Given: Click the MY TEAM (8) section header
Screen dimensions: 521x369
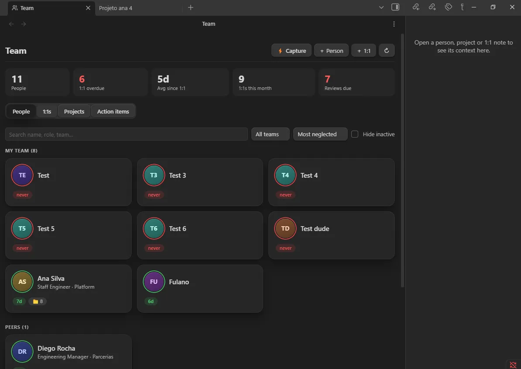Looking at the screenshot, I should click(21, 151).
